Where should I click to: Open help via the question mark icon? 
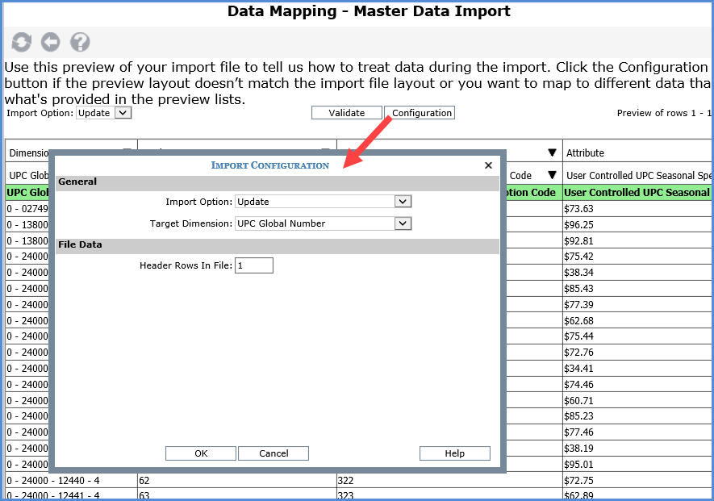(80, 43)
